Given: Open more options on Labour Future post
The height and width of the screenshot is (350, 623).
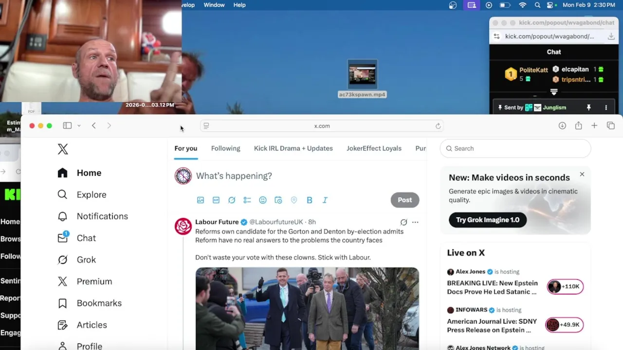Looking at the screenshot, I should 415,222.
